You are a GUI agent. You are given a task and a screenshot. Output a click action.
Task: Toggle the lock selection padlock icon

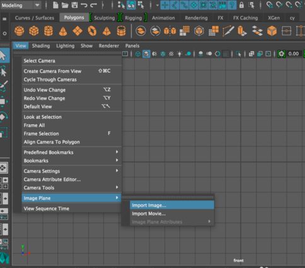tap(241, 5)
